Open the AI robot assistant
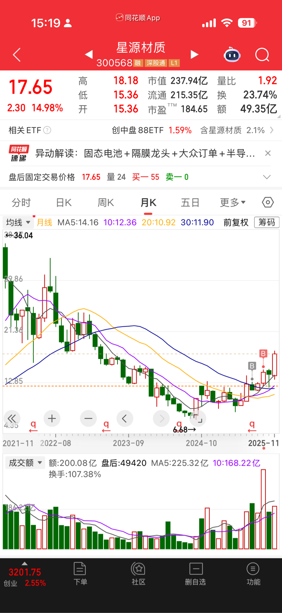The image size is (282, 613). click(232, 55)
